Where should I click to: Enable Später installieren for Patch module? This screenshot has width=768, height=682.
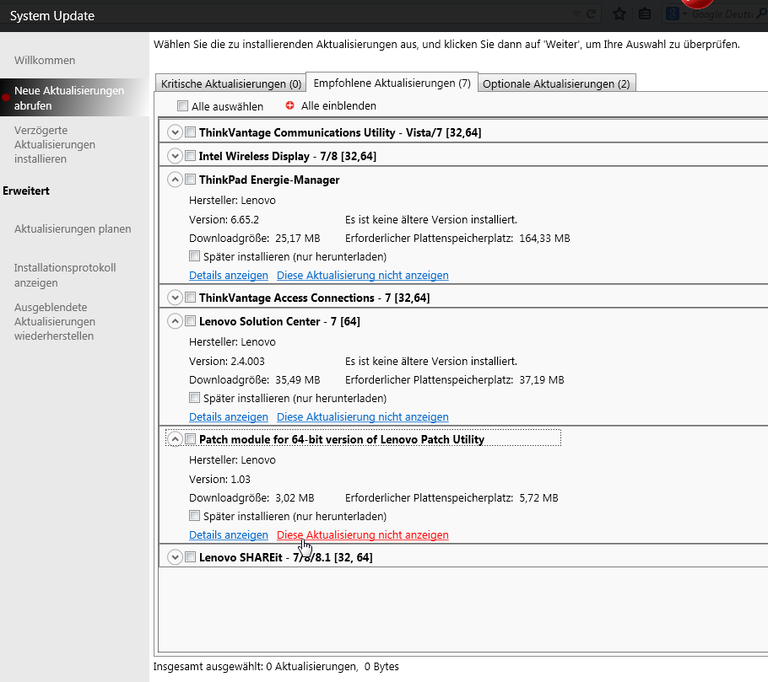tap(194, 516)
